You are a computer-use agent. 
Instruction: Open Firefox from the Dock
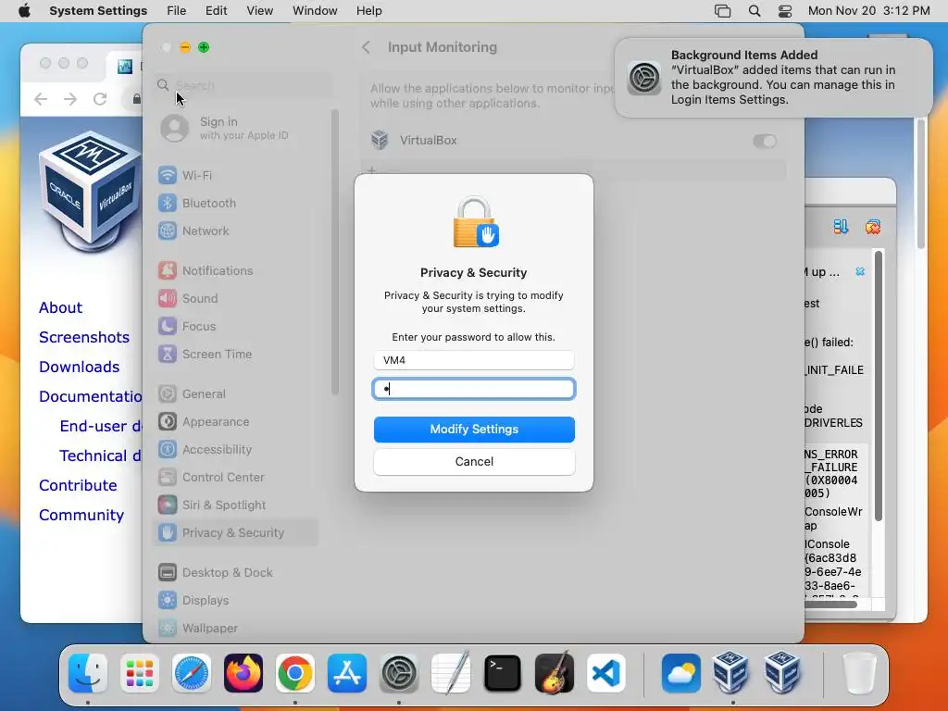tap(243, 673)
